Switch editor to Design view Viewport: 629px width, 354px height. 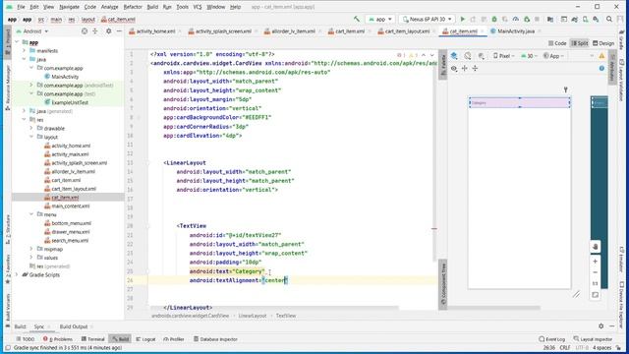603,43
